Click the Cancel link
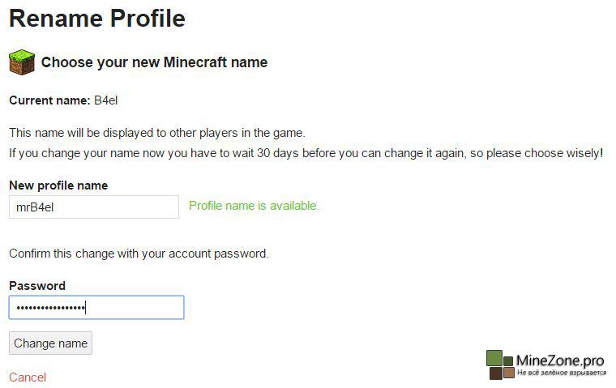This screenshot has height=388, width=616. tap(28, 377)
